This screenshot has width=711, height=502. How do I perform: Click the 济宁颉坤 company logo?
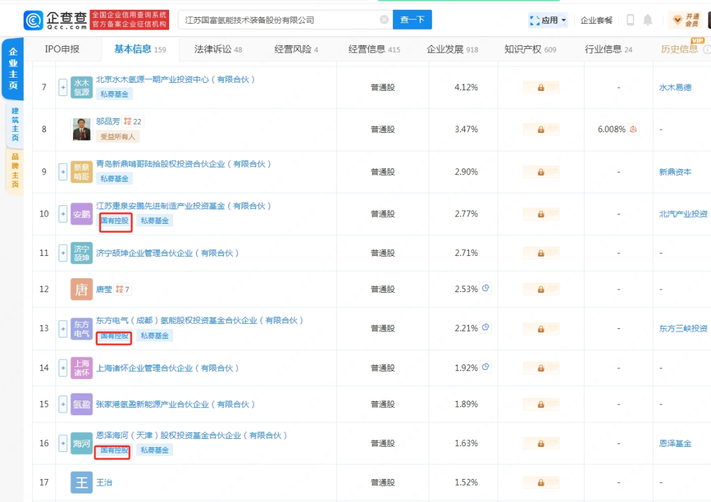point(82,253)
